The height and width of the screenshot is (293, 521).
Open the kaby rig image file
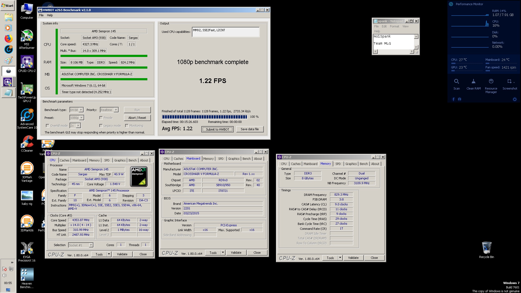[x=27, y=198]
